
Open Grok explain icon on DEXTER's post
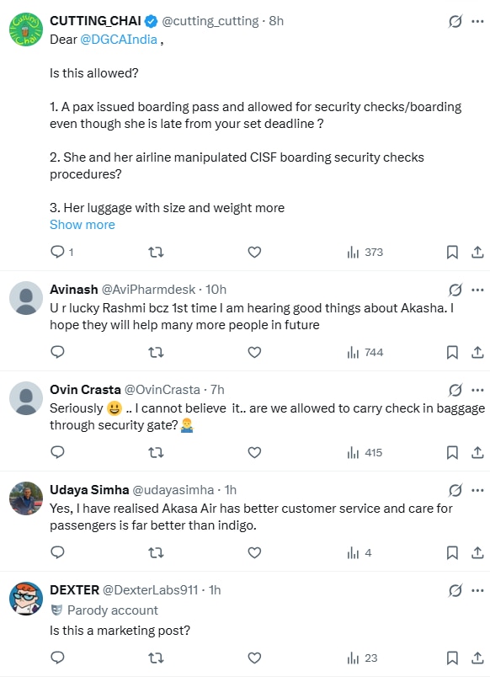point(455,590)
